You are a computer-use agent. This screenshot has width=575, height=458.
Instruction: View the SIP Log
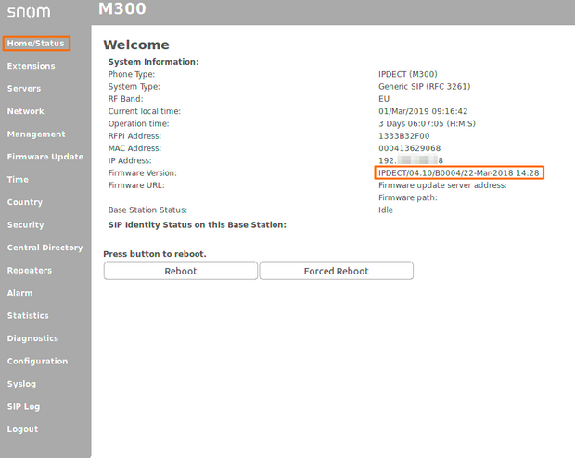click(x=23, y=407)
